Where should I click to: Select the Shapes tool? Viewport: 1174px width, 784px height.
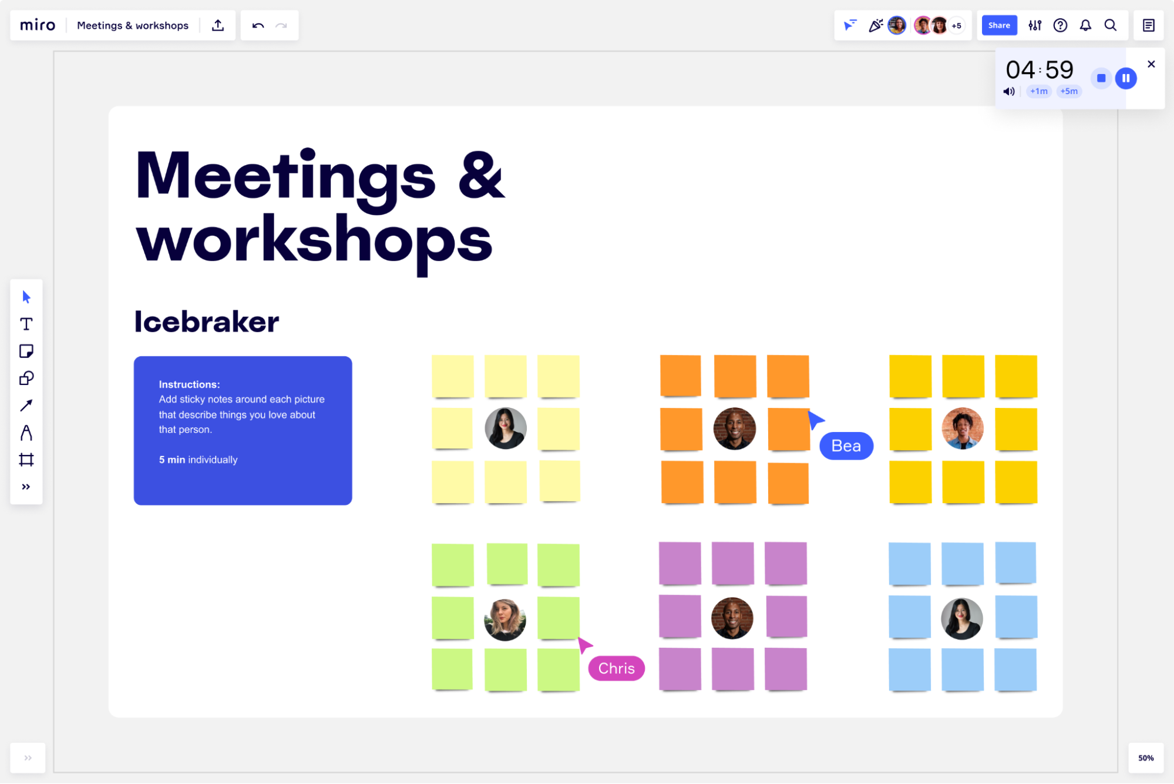click(x=26, y=378)
